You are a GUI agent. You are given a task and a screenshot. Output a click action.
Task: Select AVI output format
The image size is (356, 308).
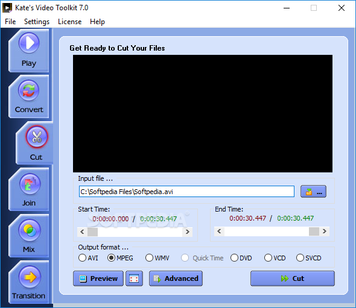[88, 258]
